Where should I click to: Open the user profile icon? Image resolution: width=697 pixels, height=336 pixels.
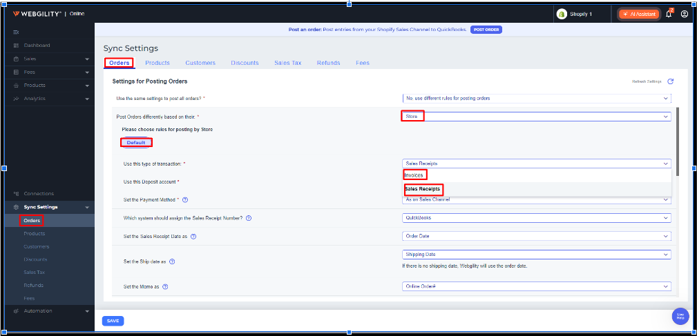pyautogui.click(x=685, y=14)
